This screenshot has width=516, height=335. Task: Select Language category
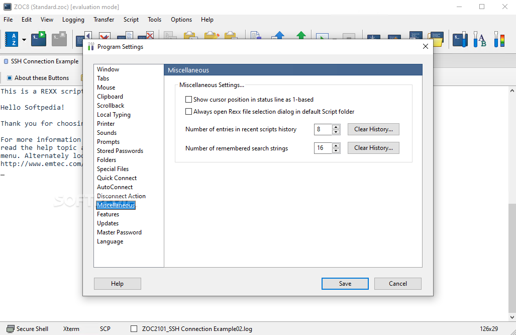[x=110, y=241]
